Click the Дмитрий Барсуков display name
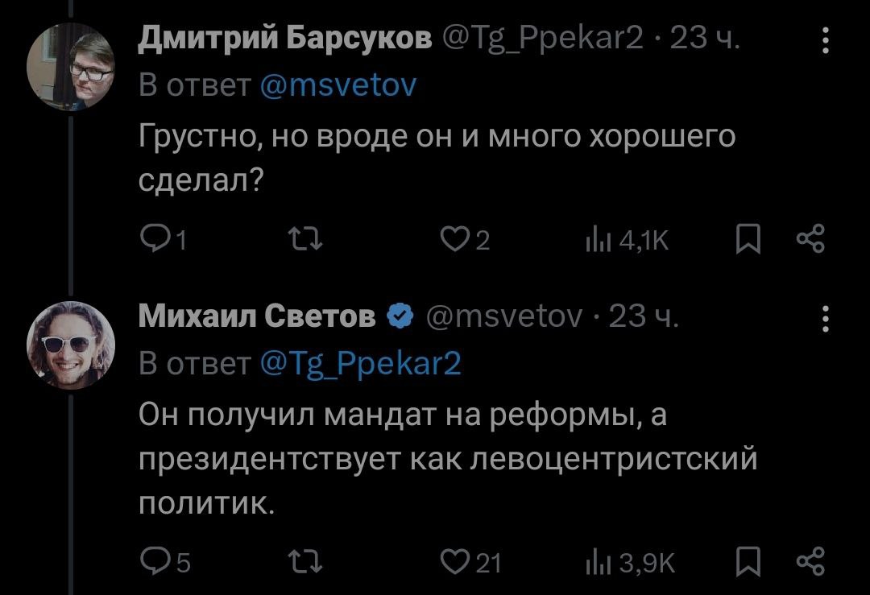 286,38
